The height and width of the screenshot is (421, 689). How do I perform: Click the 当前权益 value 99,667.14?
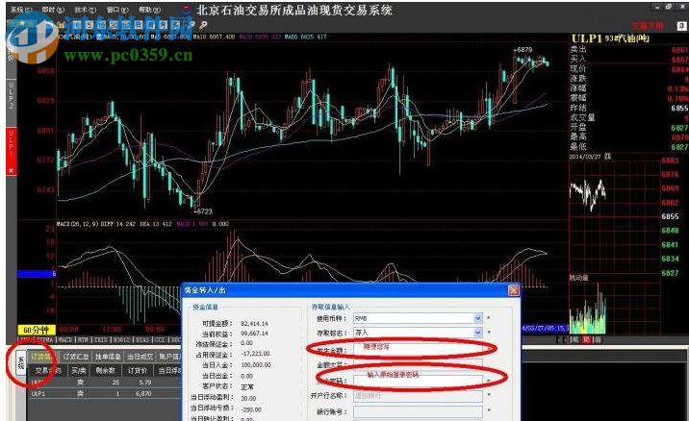coord(254,334)
